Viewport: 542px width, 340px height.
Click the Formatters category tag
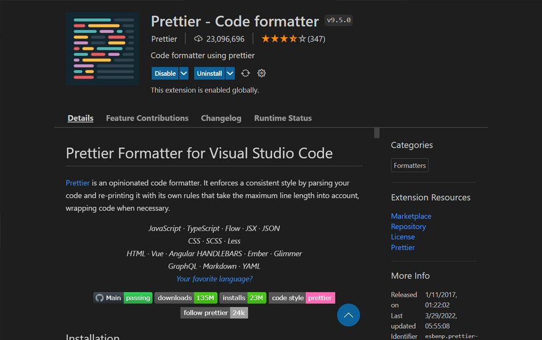[410, 166]
